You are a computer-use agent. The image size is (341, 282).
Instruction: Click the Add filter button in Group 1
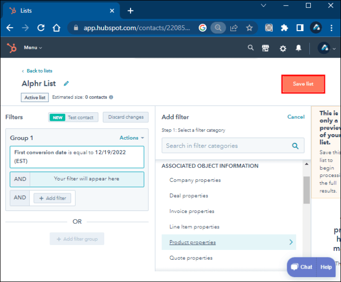[52, 198]
